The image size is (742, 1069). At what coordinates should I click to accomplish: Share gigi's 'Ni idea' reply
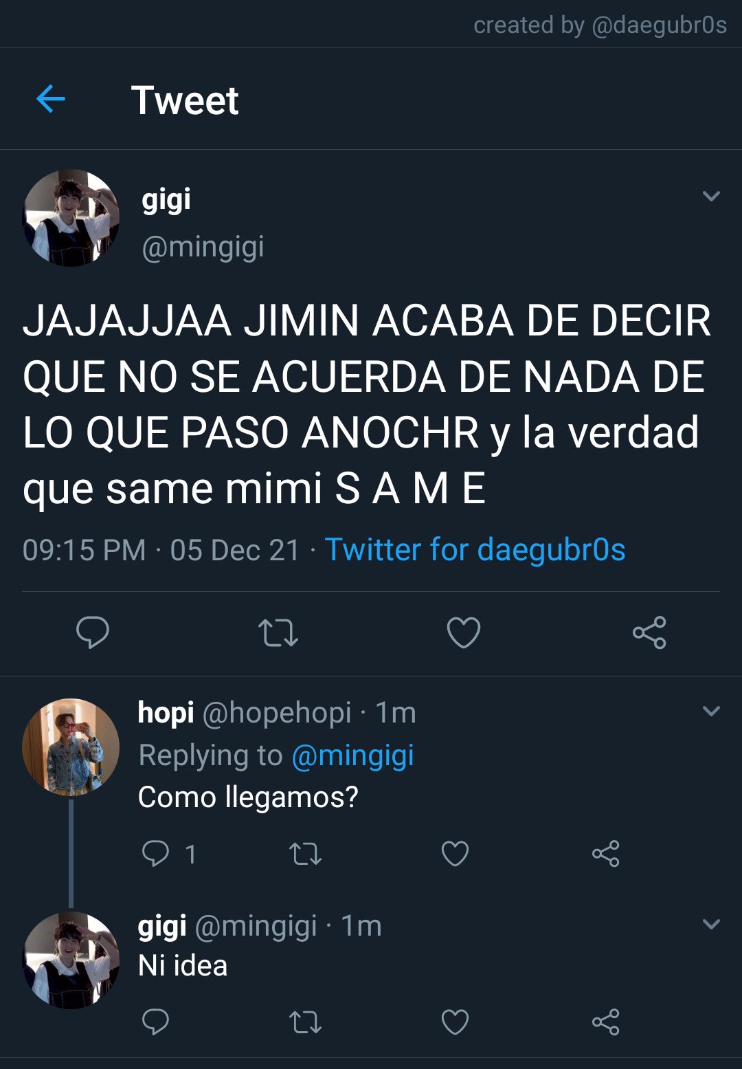coord(606,1022)
